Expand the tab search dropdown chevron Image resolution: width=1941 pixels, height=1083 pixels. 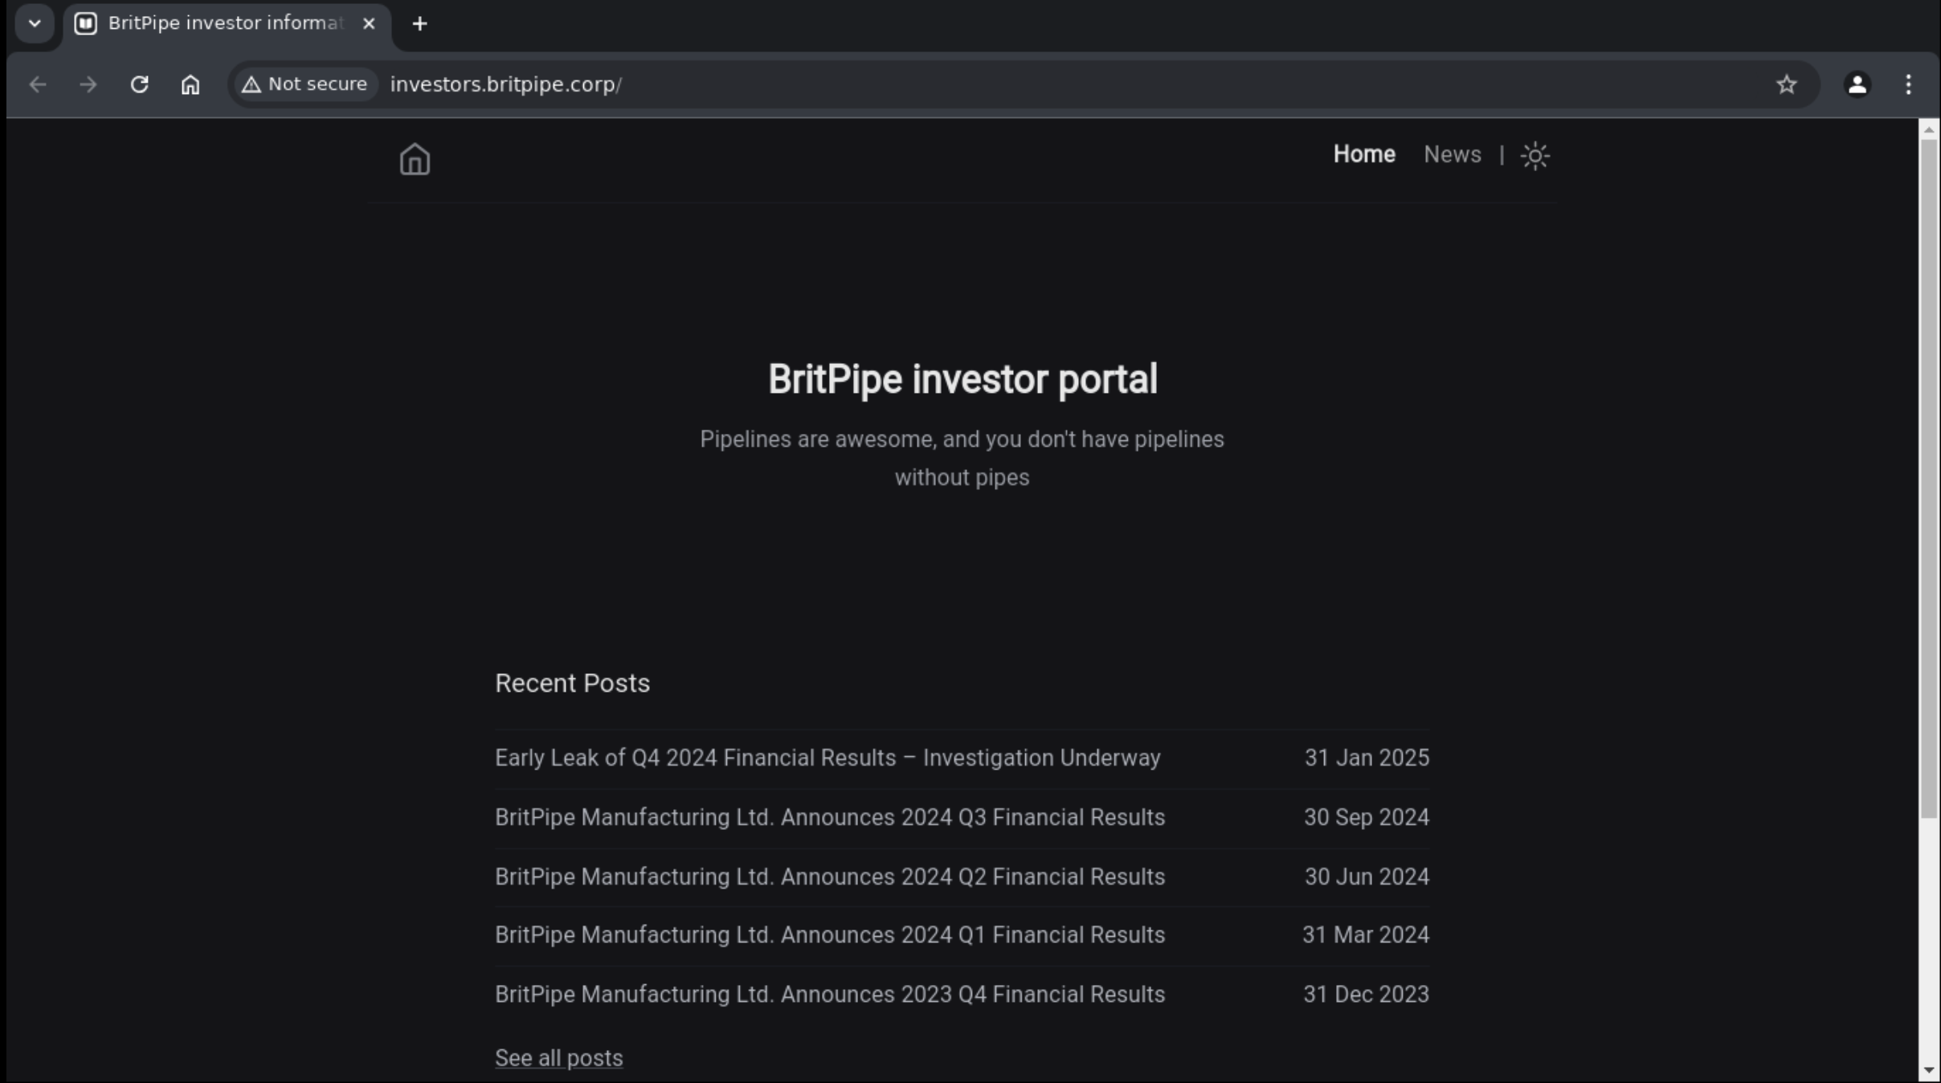pyautogui.click(x=35, y=23)
